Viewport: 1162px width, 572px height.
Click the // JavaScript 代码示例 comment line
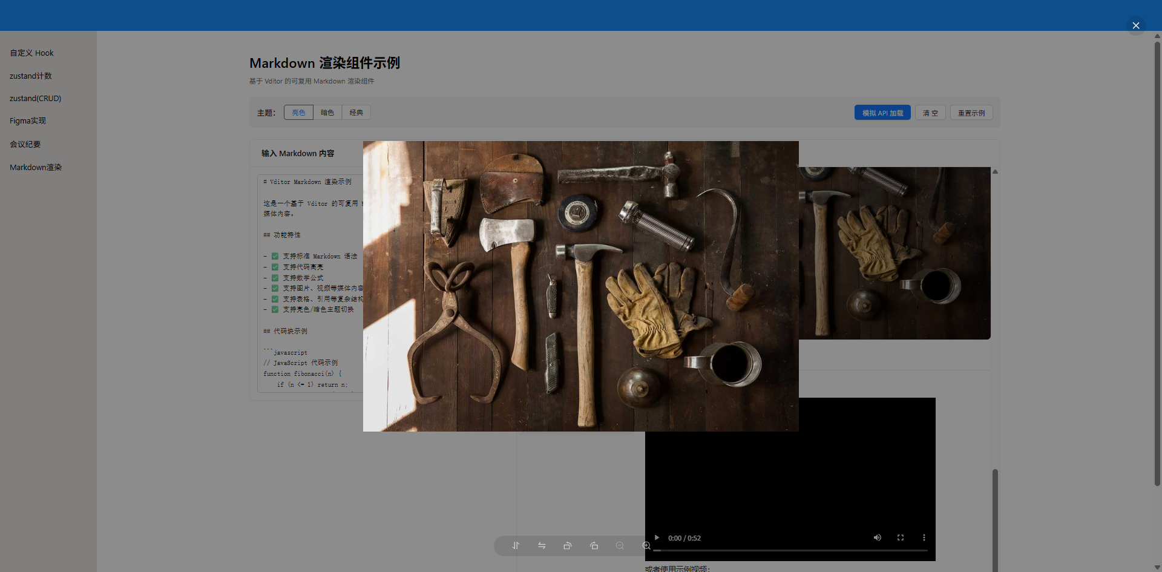[301, 363]
